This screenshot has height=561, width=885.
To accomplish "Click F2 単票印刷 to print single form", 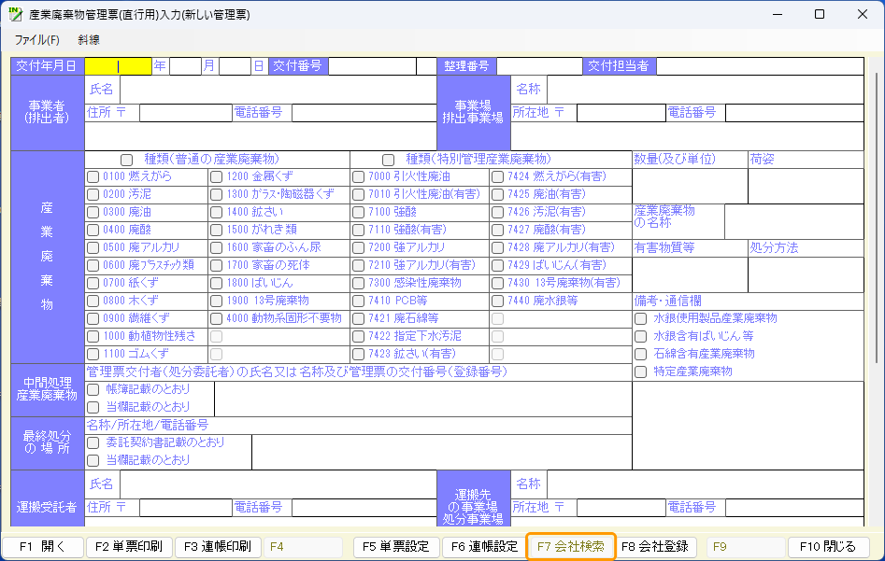I will click(x=127, y=547).
